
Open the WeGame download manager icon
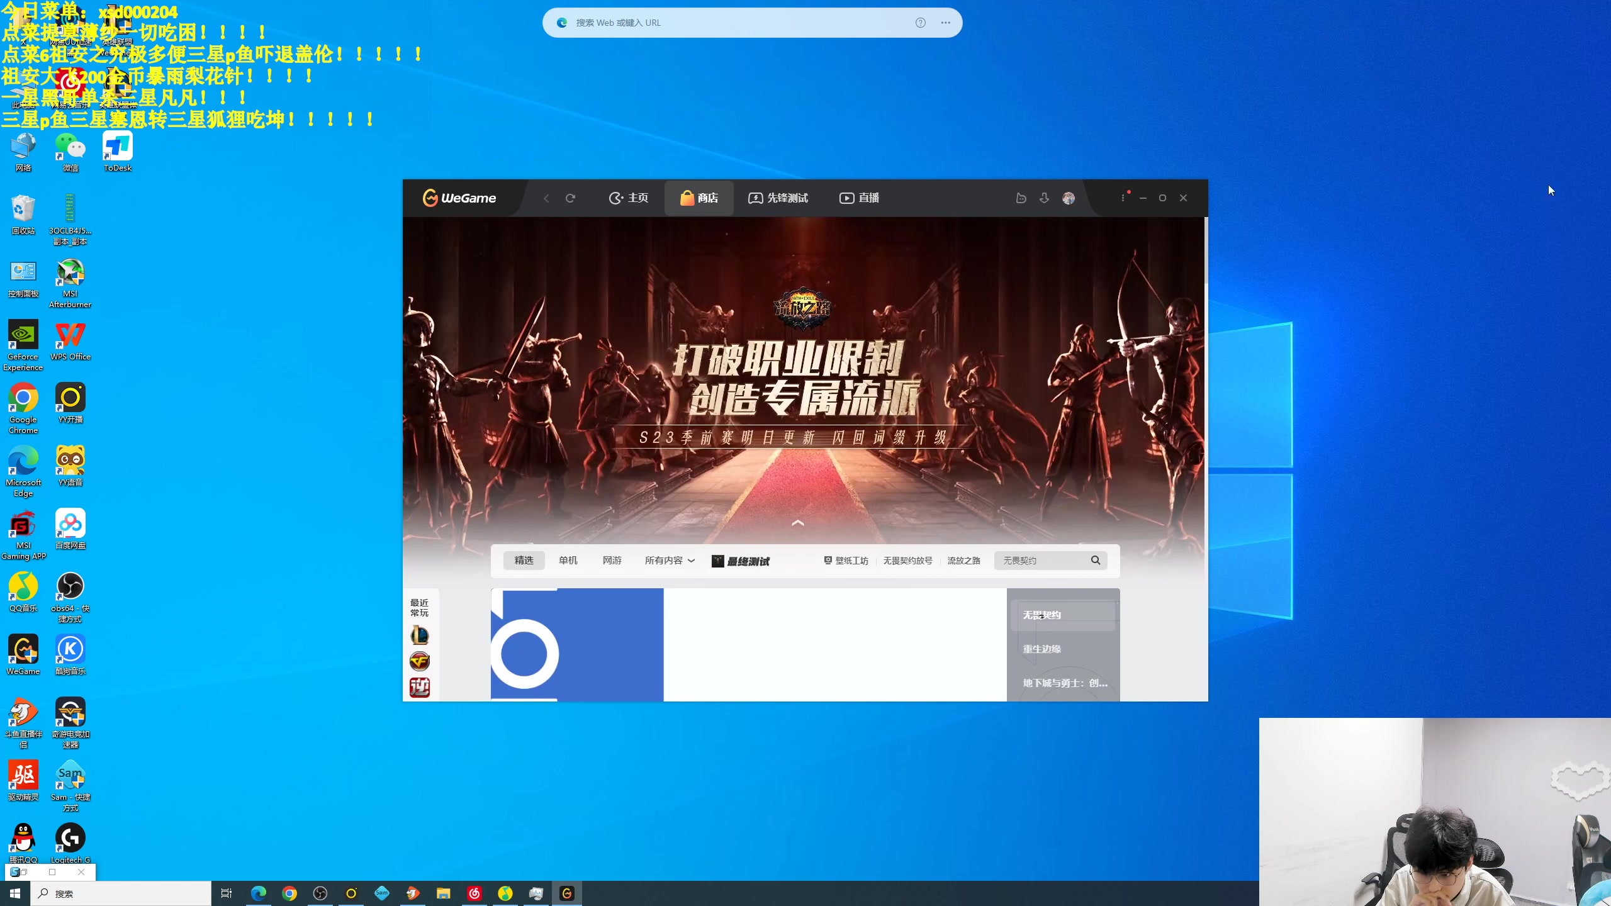(1044, 198)
